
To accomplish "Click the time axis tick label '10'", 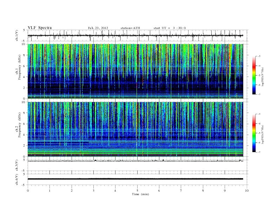I will (x=247, y=191).
